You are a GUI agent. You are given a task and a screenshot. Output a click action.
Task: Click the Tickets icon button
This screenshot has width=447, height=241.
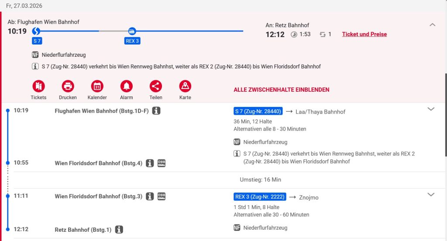[x=38, y=86]
